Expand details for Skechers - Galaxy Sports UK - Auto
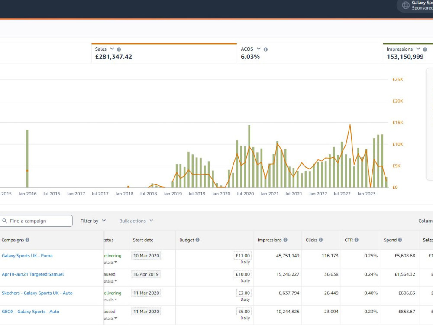The height and width of the screenshot is (325, 433). point(110,299)
